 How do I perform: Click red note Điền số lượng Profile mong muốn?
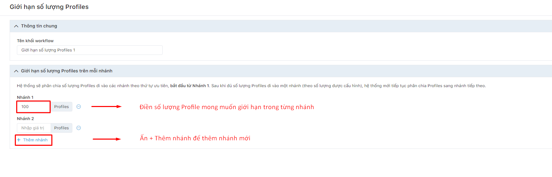pyautogui.click(x=227, y=107)
